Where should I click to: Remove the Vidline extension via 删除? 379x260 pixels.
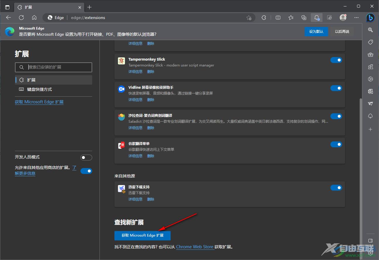coord(151,100)
